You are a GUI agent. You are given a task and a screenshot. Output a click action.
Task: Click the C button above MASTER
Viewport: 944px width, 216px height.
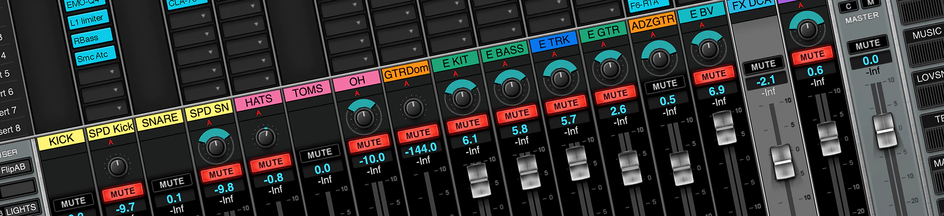click(x=849, y=6)
